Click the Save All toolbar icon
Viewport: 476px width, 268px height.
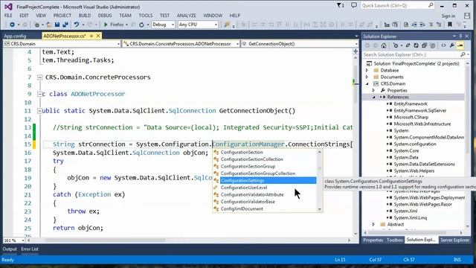(x=65, y=25)
